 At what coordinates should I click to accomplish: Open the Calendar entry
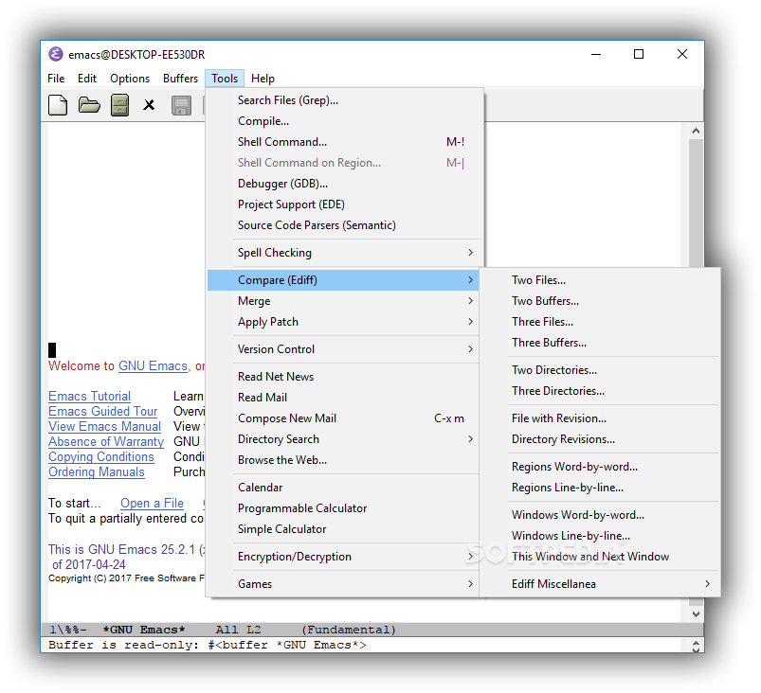[343, 488]
